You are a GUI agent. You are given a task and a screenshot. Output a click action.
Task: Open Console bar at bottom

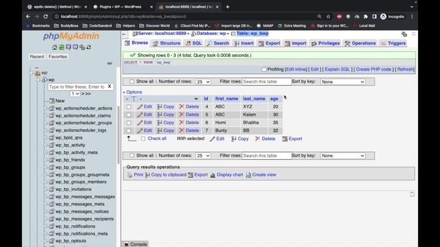[136, 244]
